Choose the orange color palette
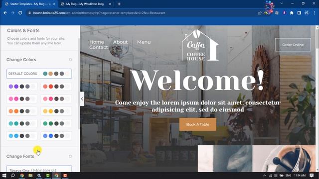Screen dimensions: 319x179 pyautogui.click(x=22, y=111)
